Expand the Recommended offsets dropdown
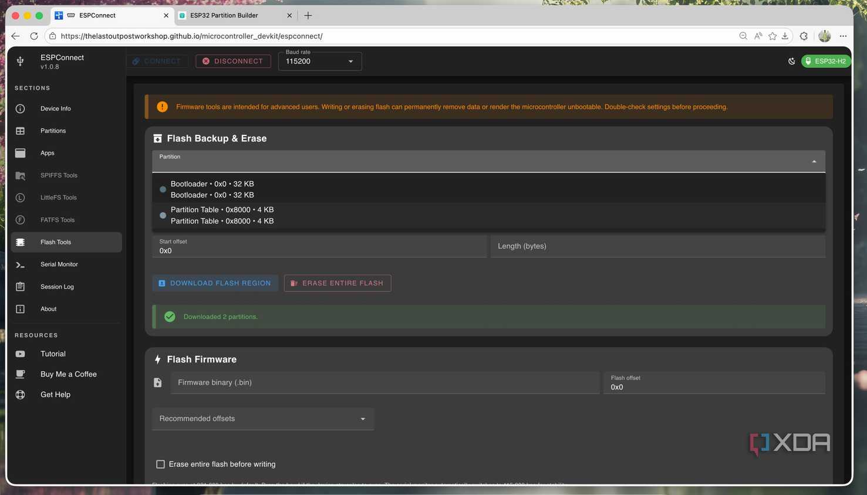867x495 pixels. 263,419
